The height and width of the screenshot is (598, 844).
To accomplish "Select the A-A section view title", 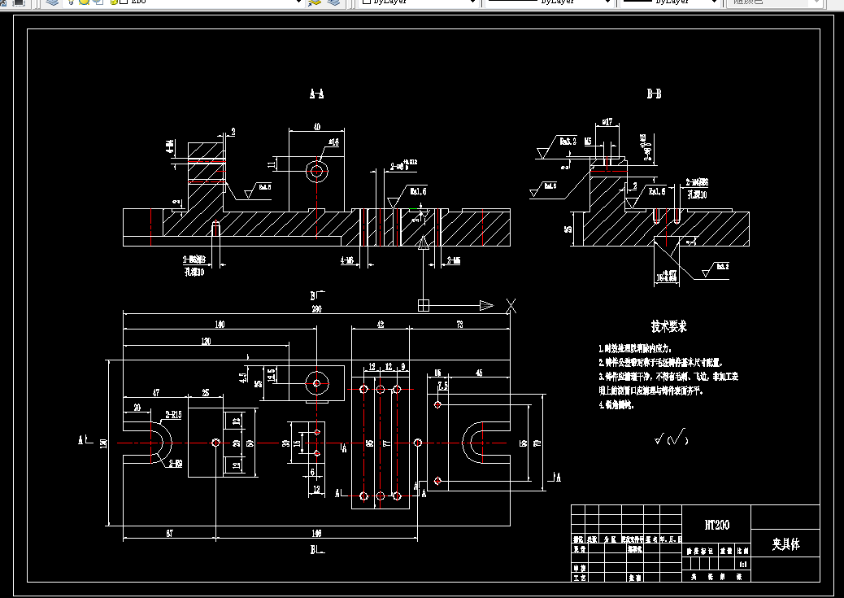I will (316, 94).
